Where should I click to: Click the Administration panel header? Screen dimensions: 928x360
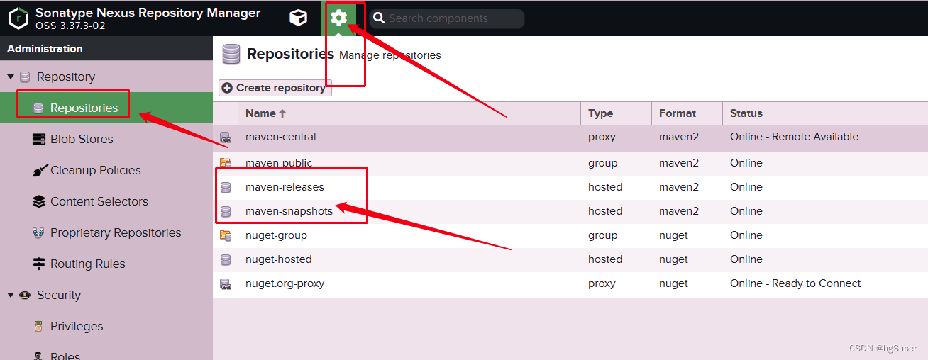pos(106,49)
